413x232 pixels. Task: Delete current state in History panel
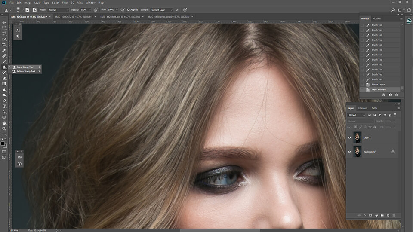pyautogui.click(x=396, y=95)
